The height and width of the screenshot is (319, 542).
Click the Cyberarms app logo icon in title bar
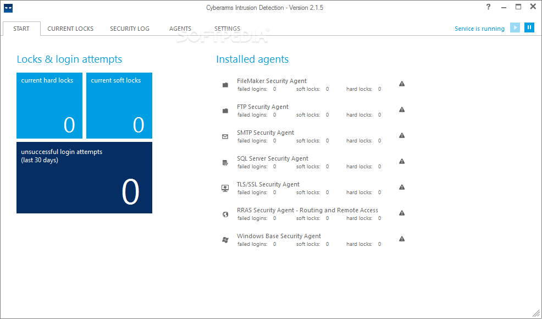[8, 8]
